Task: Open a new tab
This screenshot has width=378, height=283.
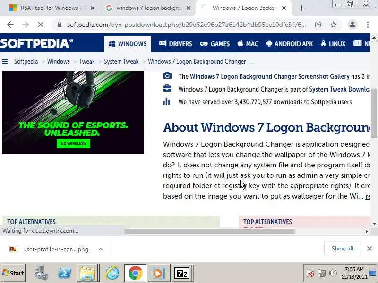Action: click(302, 8)
